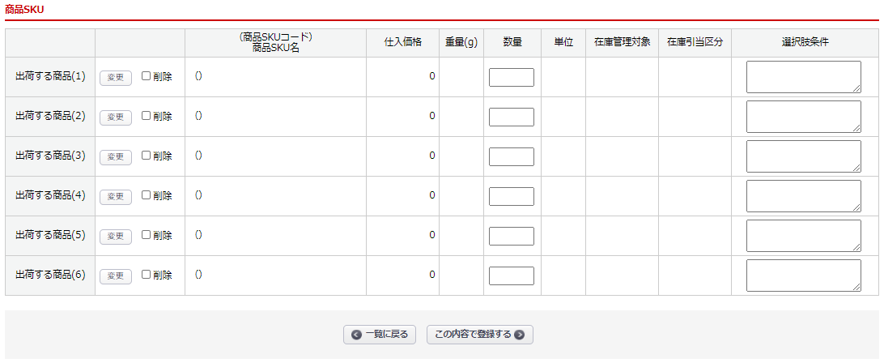Check the 削除 checkbox for 出荷する商品(1)
The width and height of the screenshot is (884, 363).
pos(147,76)
